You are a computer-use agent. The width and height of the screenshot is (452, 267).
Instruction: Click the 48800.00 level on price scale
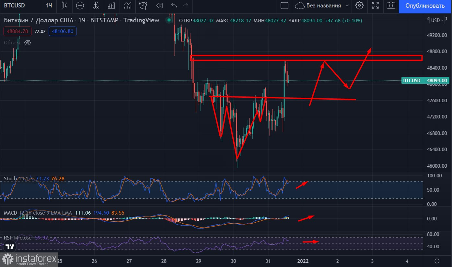click(x=437, y=51)
